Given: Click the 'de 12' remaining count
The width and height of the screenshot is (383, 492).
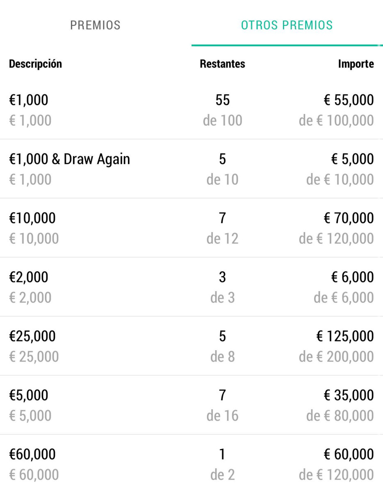Looking at the screenshot, I should 222,239.
